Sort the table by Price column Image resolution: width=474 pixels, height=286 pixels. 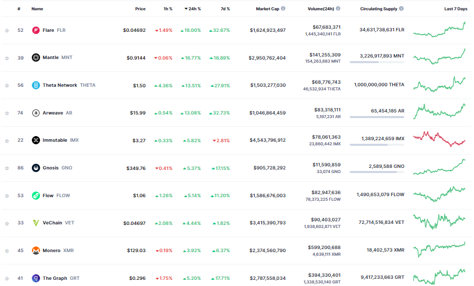pyautogui.click(x=140, y=9)
